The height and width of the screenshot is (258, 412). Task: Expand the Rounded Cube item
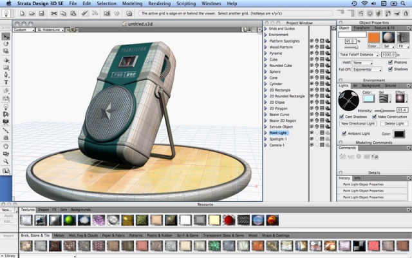pyautogui.click(x=266, y=65)
